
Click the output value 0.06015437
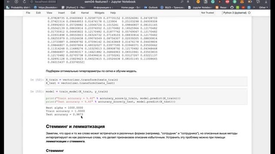[56, 62]
